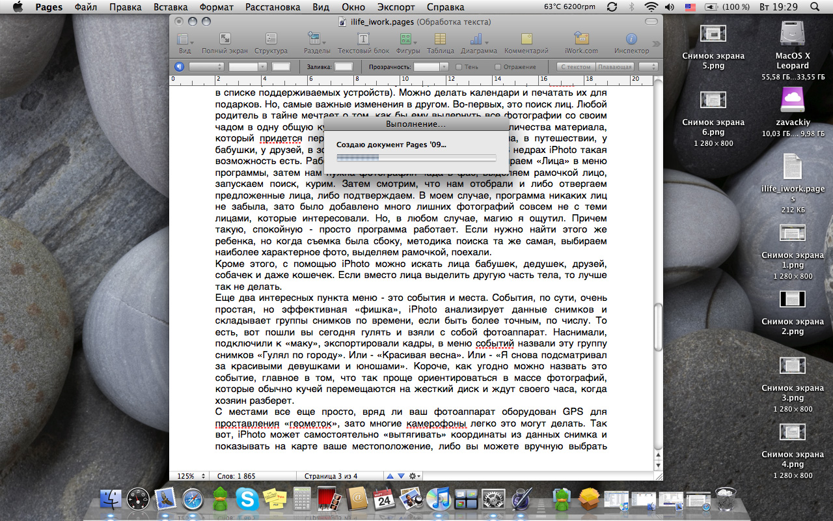833x521 pixels.
Task: Open Stickies from the Dock
Action: coord(275,500)
